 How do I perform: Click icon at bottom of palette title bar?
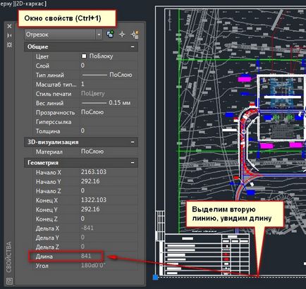(9, 281)
